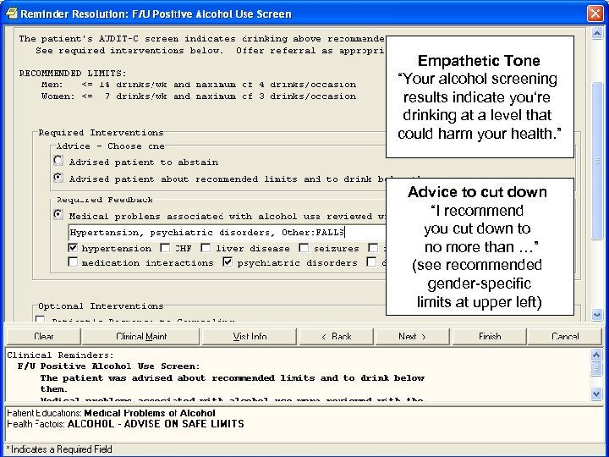Close the Reminder Resolution dialog

(595, 14)
